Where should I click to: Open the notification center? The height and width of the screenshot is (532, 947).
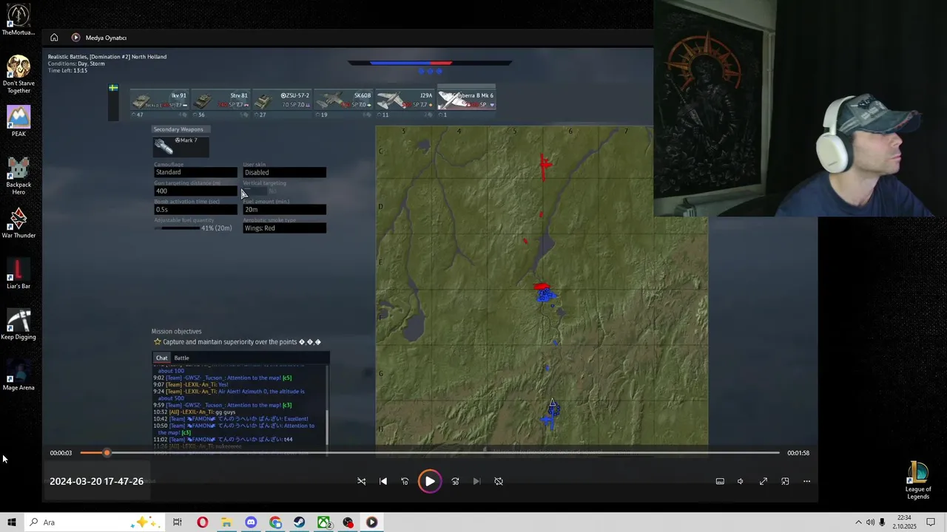931,522
